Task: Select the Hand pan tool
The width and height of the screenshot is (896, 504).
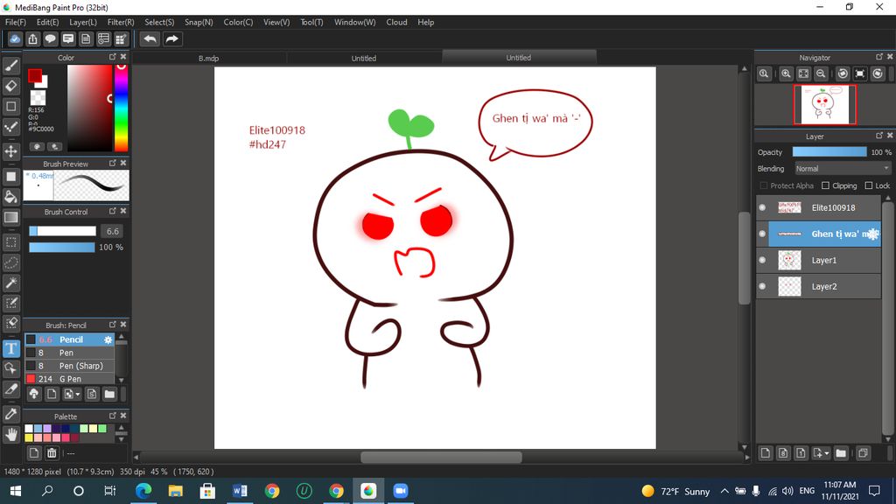Action: tap(11, 433)
